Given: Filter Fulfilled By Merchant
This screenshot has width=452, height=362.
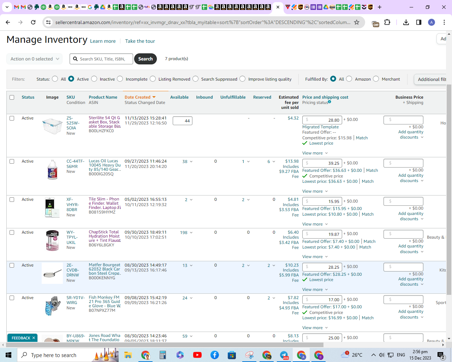Looking at the screenshot, I should (x=376, y=79).
